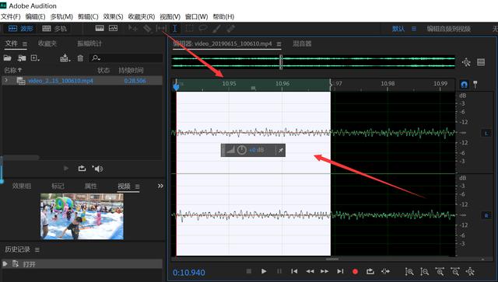This screenshot has height=282, width=498.
Task: Click the trash icon in Files panel
Action: pos(80,58)
